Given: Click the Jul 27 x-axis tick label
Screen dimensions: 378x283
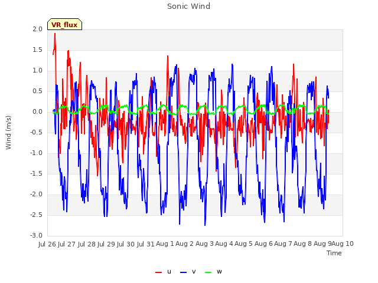Looking at the screenshot, I should [67, 244].
